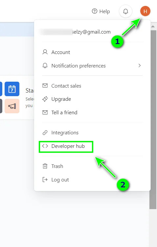This screenshot has width=157, height=247.
Task: Click the Notification preferences bell icon
Action: coord(45,66)
